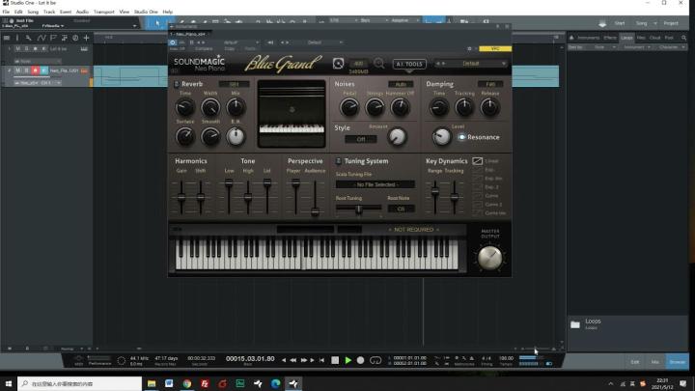Switch to Loops browser tab

[x=626, y=38]
